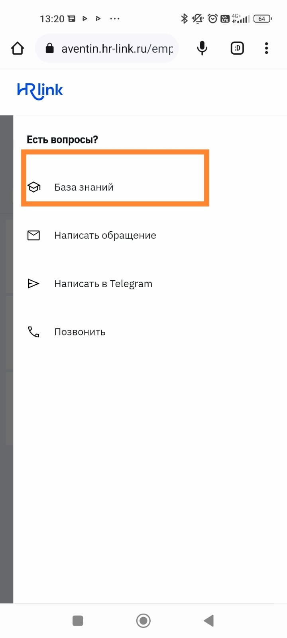Tap the microphone voice search icon

[202, 49]
